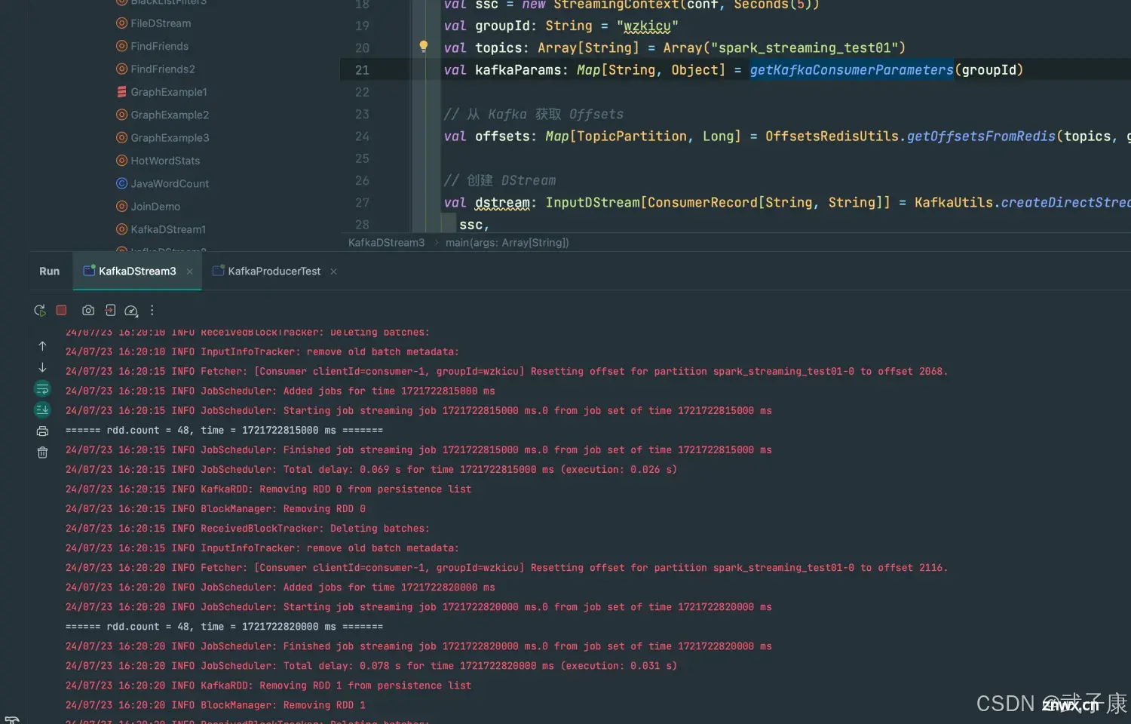Open FindFriends2 in the project tree
1131x724 pixels.
click(163, 69)
